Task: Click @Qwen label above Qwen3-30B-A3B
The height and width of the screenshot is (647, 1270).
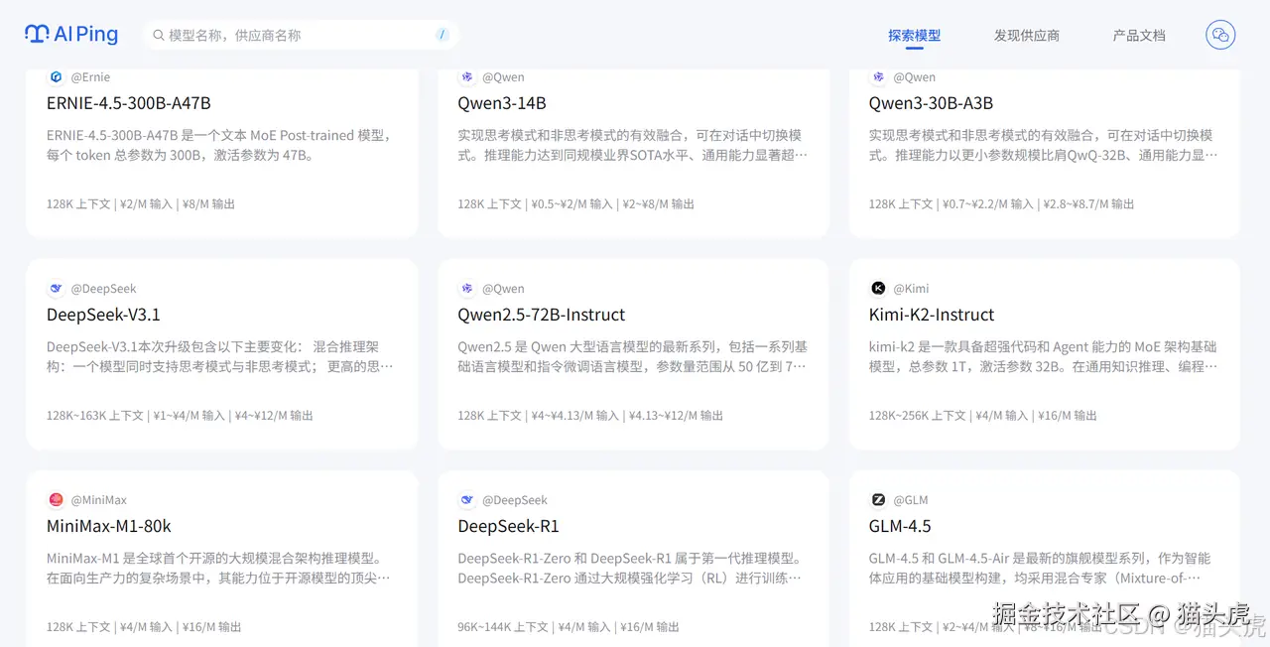Action: coord(914,77)
